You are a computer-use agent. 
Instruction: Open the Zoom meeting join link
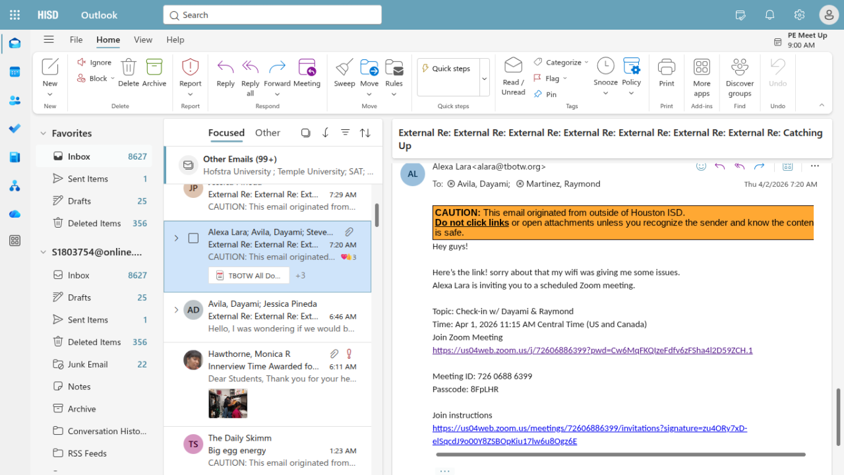[592, 350]
